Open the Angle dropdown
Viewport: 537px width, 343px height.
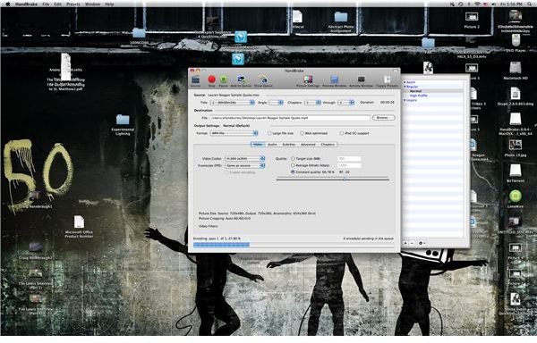tap(276, 103)
